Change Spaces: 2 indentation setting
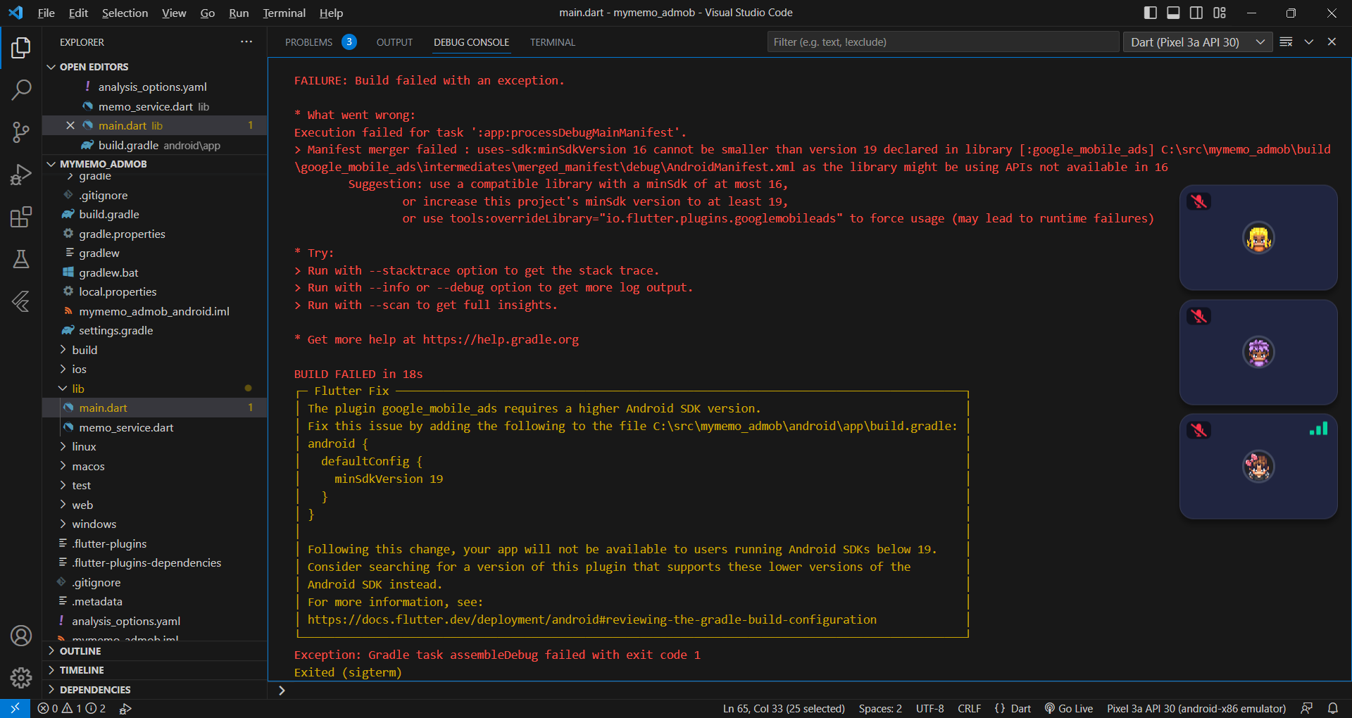The image size is (1352, 718). [x=880, y=709]
